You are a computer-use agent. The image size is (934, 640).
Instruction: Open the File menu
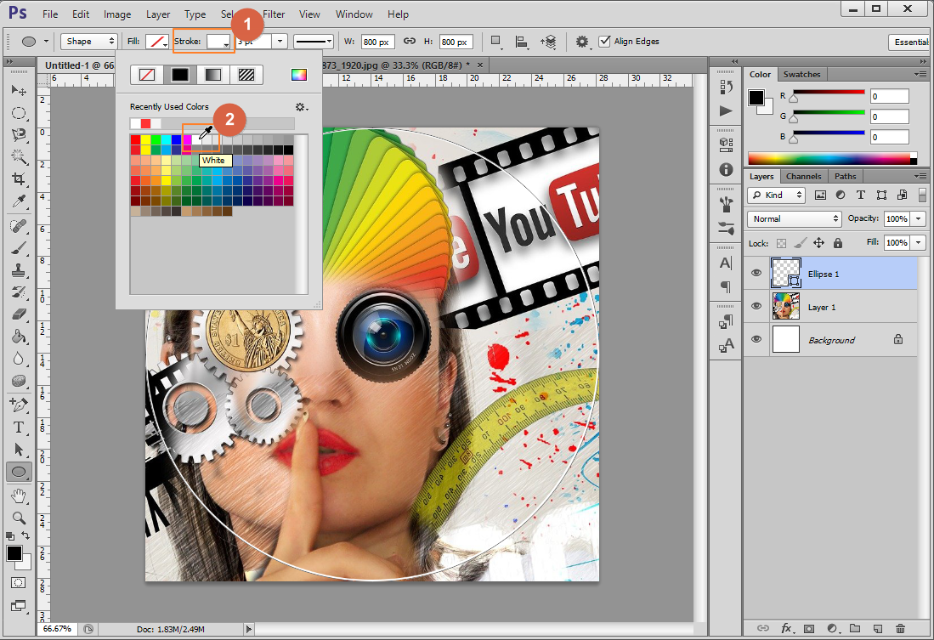click(x=50, y=14)
